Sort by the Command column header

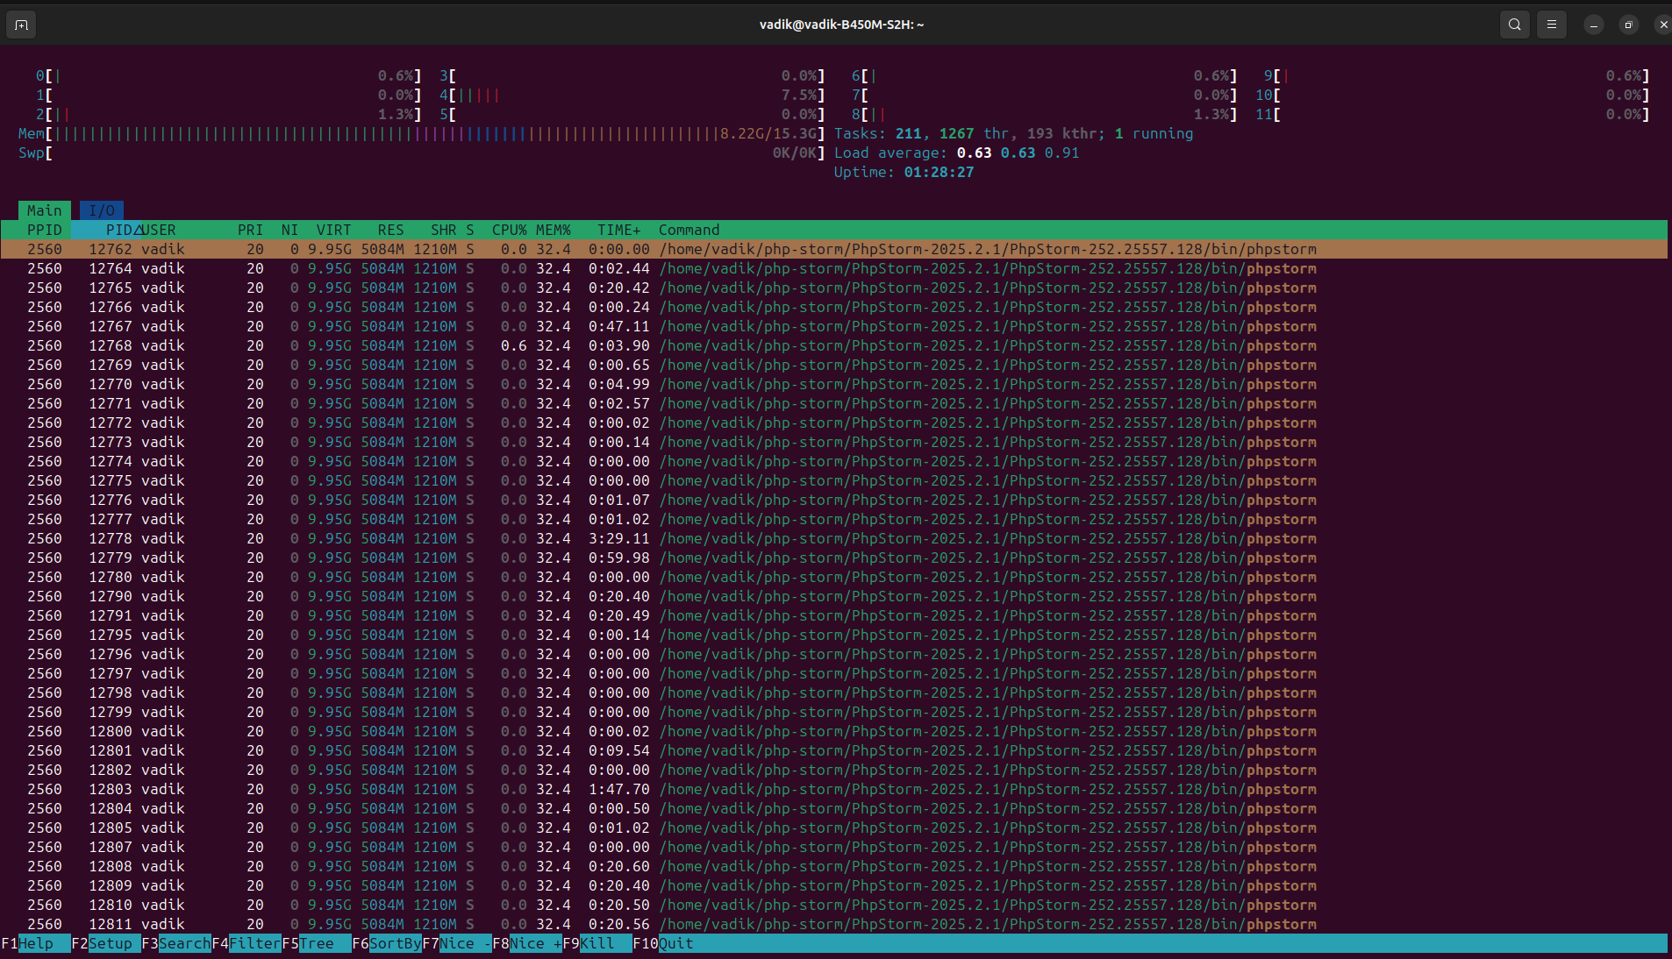tap(690, 230)
